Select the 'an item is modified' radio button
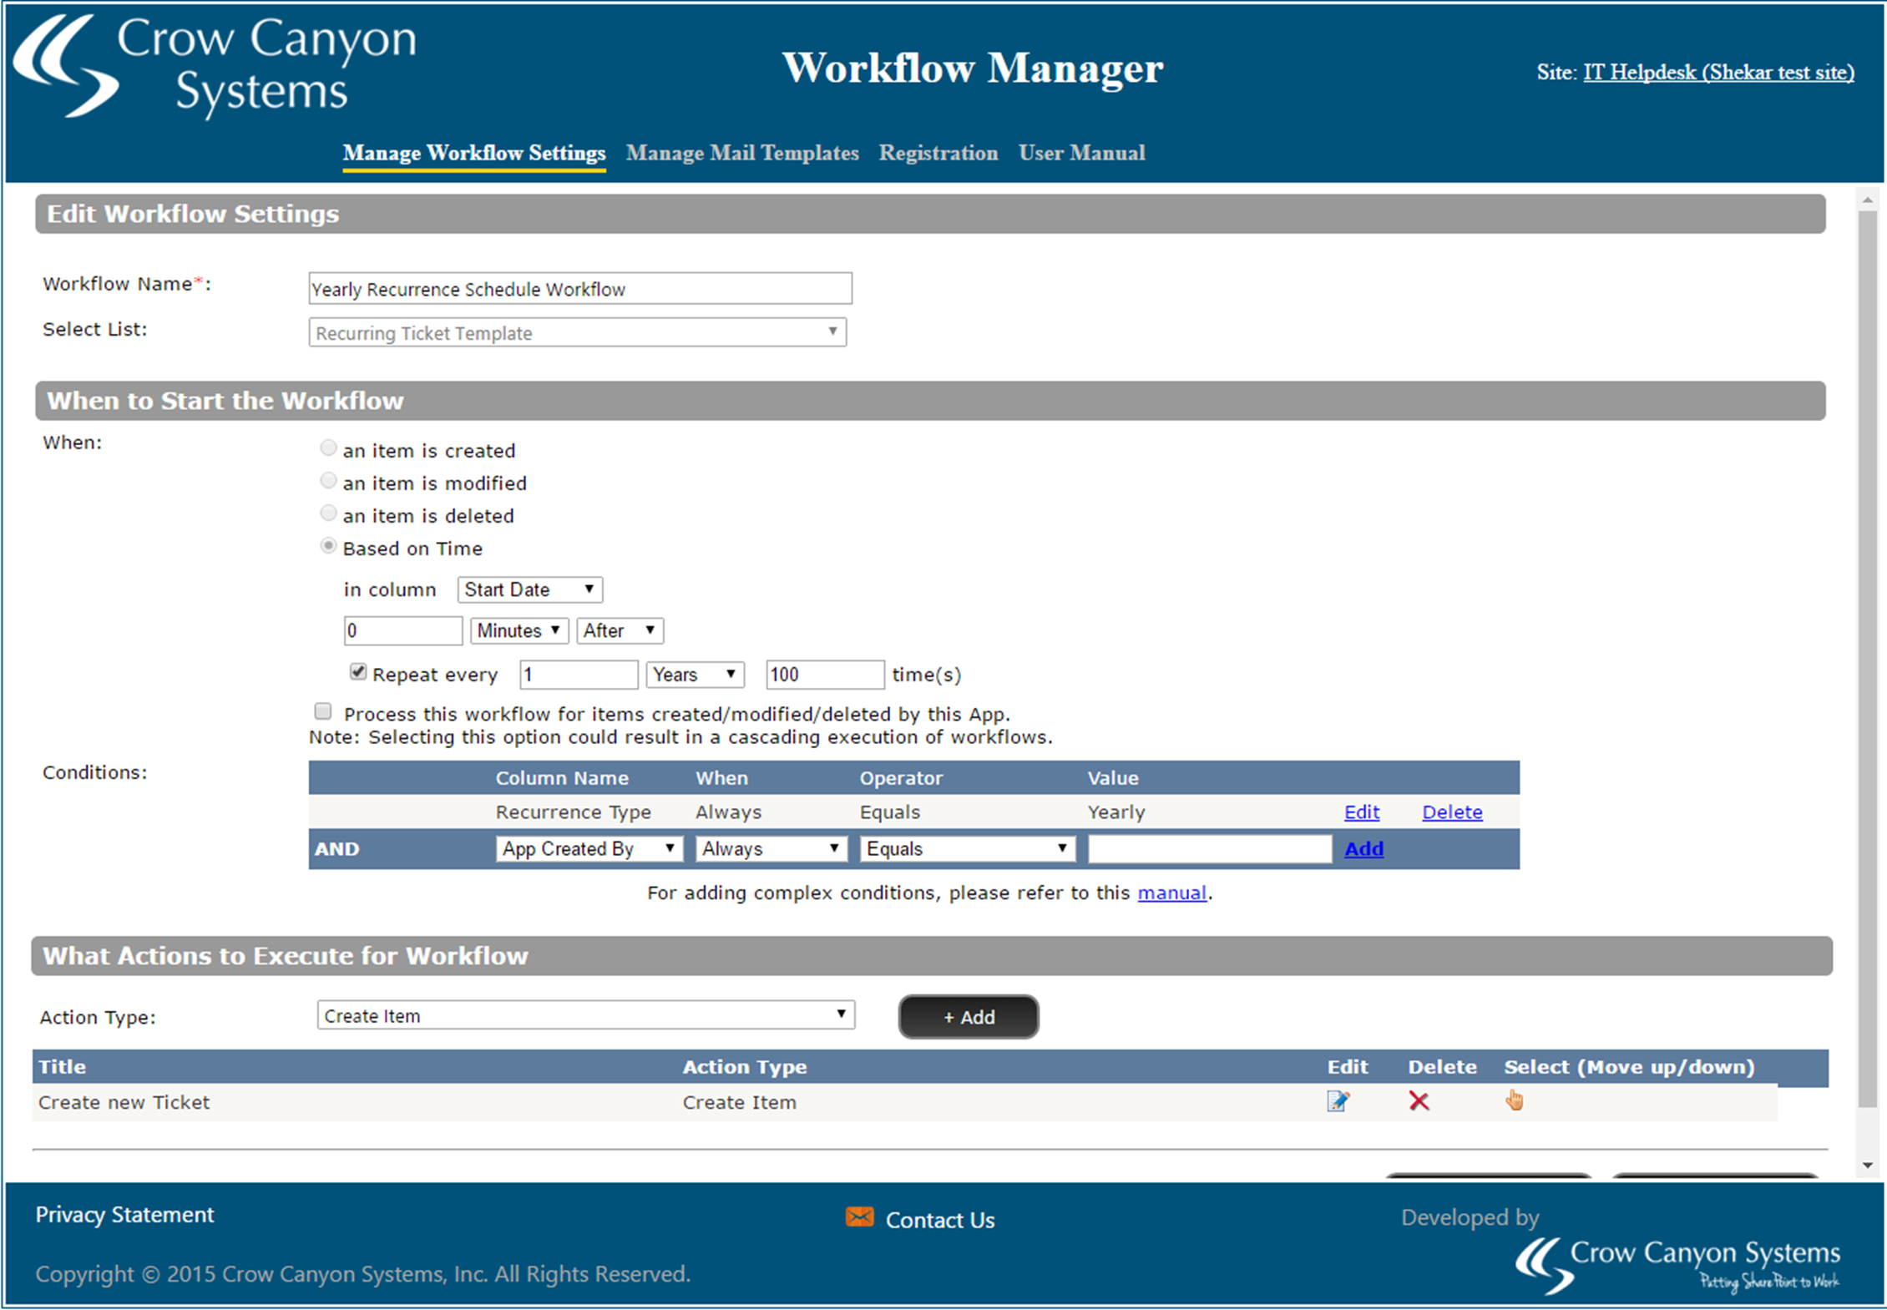1887x1310 pixels. point(328,482)
